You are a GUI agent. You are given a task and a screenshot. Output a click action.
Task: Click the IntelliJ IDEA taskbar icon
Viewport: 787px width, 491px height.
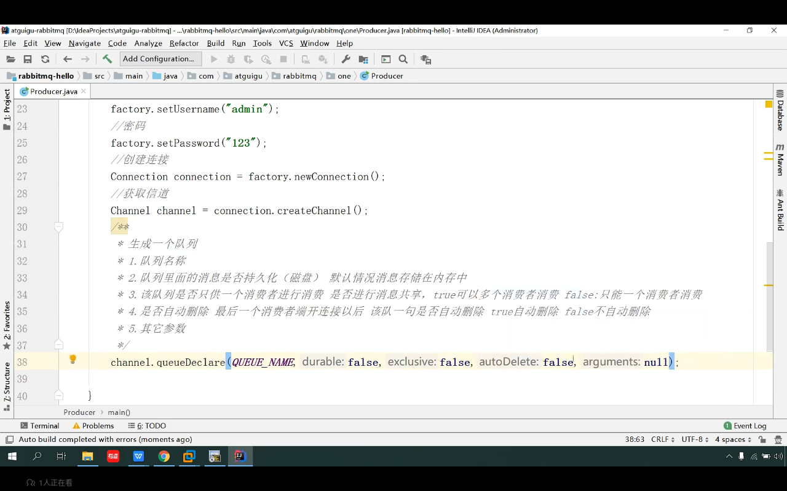click(240, 456)
